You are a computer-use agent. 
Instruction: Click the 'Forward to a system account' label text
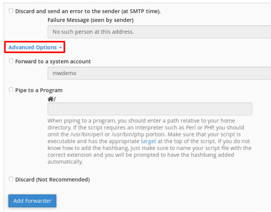click(x=53, y=61)
